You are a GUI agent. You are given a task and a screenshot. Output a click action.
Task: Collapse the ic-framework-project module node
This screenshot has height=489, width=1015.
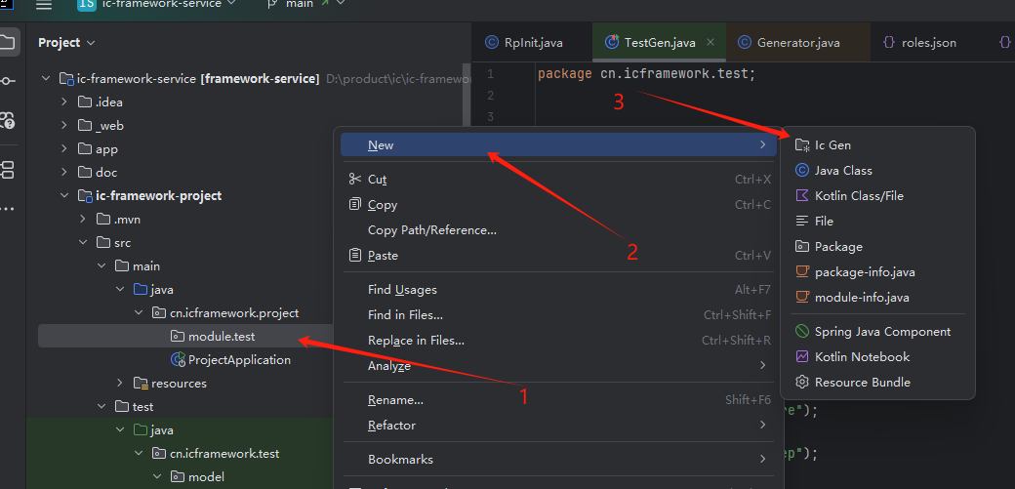(65, 196)
